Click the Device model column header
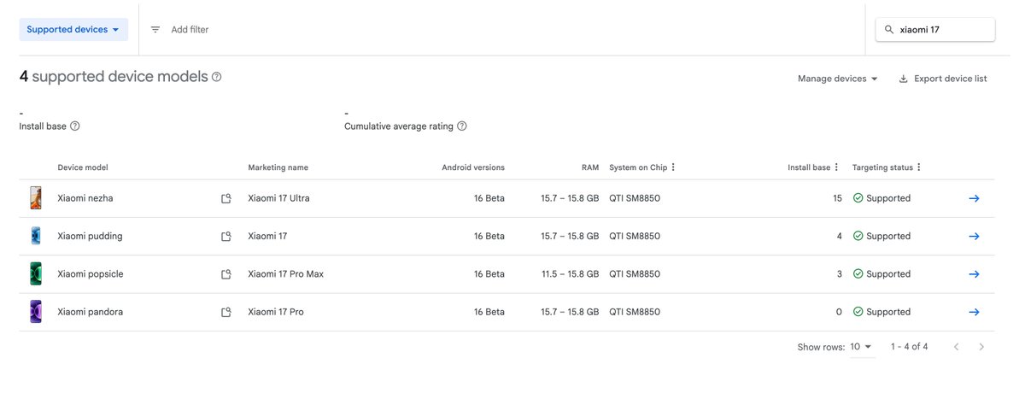The image size is (1025, 393). coord(83,167)
